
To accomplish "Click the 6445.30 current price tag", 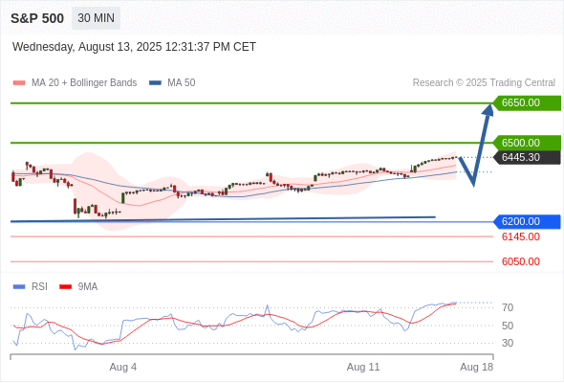I will tap(527, 157).
